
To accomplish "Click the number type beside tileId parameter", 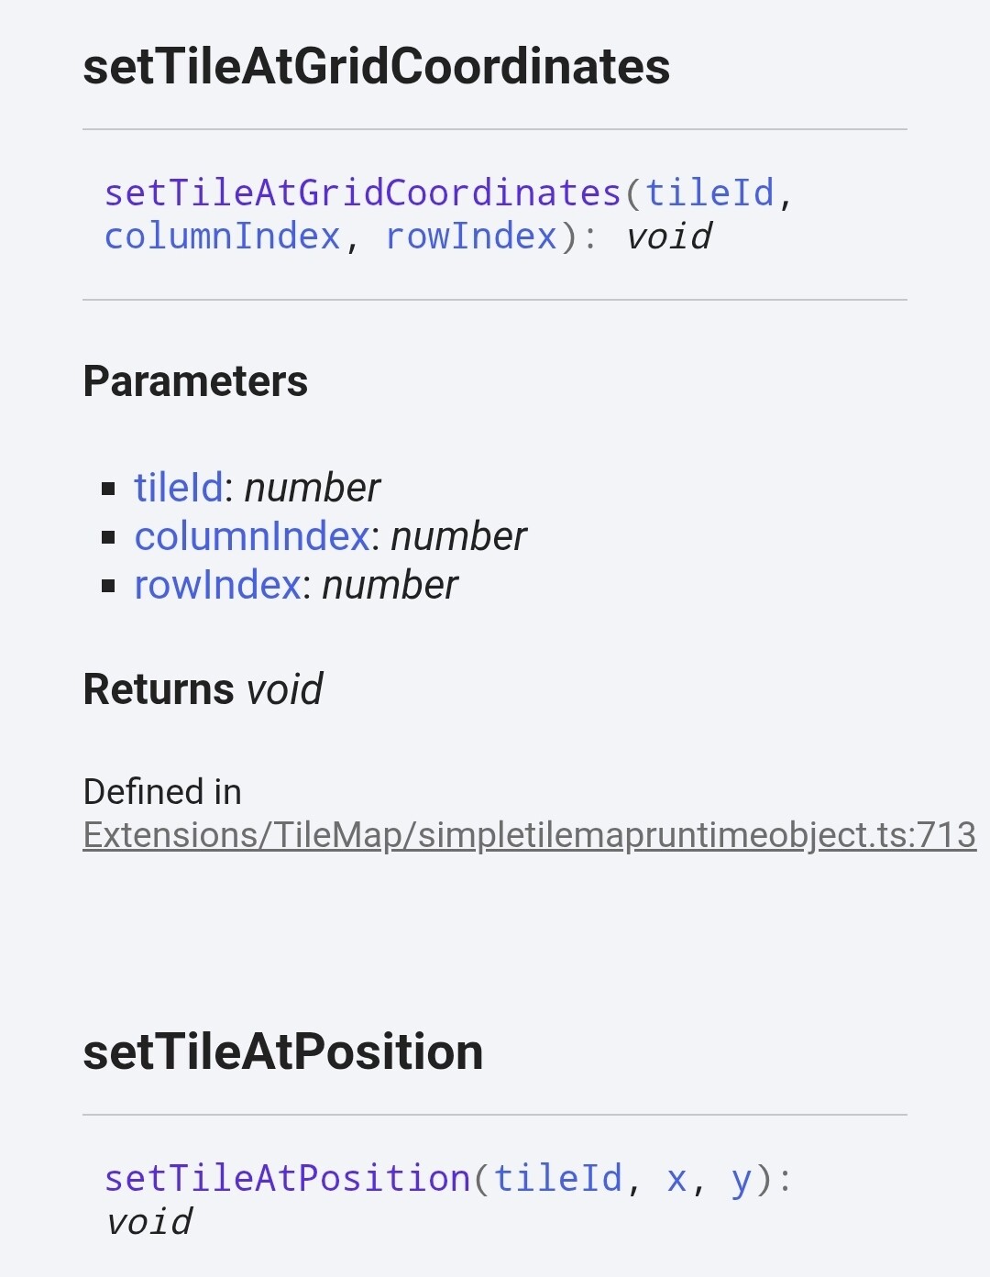I will (x=313, y=488).
